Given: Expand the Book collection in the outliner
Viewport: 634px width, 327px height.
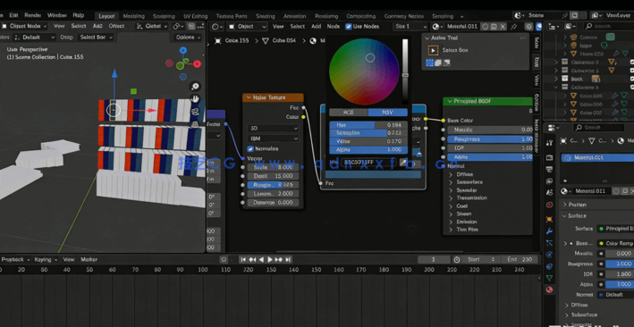Looking at the screenshot, I should click(556, 79).
